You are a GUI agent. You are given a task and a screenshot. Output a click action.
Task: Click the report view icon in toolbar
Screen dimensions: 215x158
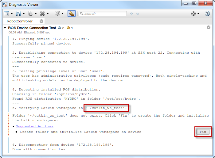6,13
